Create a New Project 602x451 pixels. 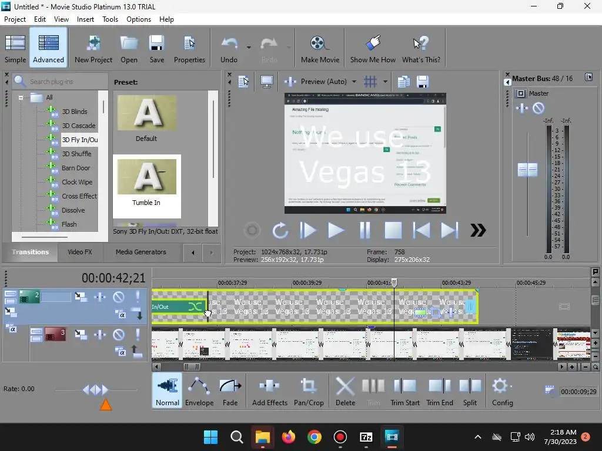[x=93, y=48]
